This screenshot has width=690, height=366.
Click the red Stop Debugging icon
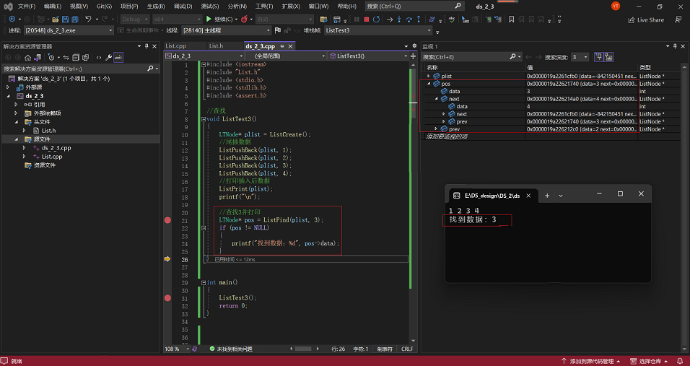[x=367, y=19]
